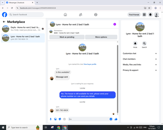
Task: Click the conversation vertical scrollbar thumb
Action: pyautogui.click(x=117, y=79)
